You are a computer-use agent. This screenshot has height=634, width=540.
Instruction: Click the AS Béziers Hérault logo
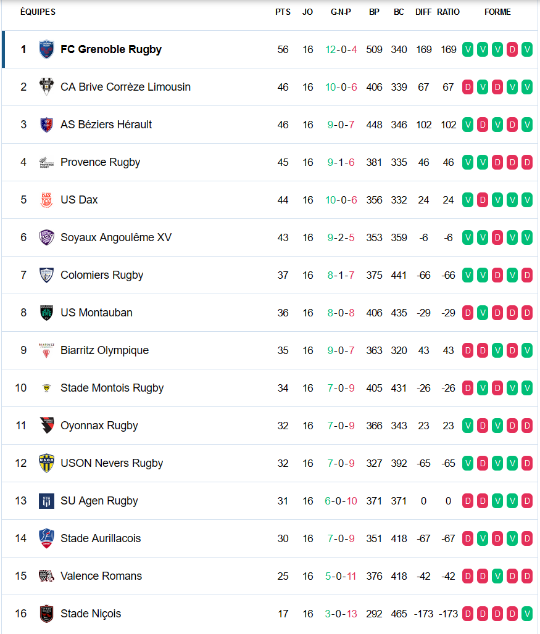click(46, 125)
